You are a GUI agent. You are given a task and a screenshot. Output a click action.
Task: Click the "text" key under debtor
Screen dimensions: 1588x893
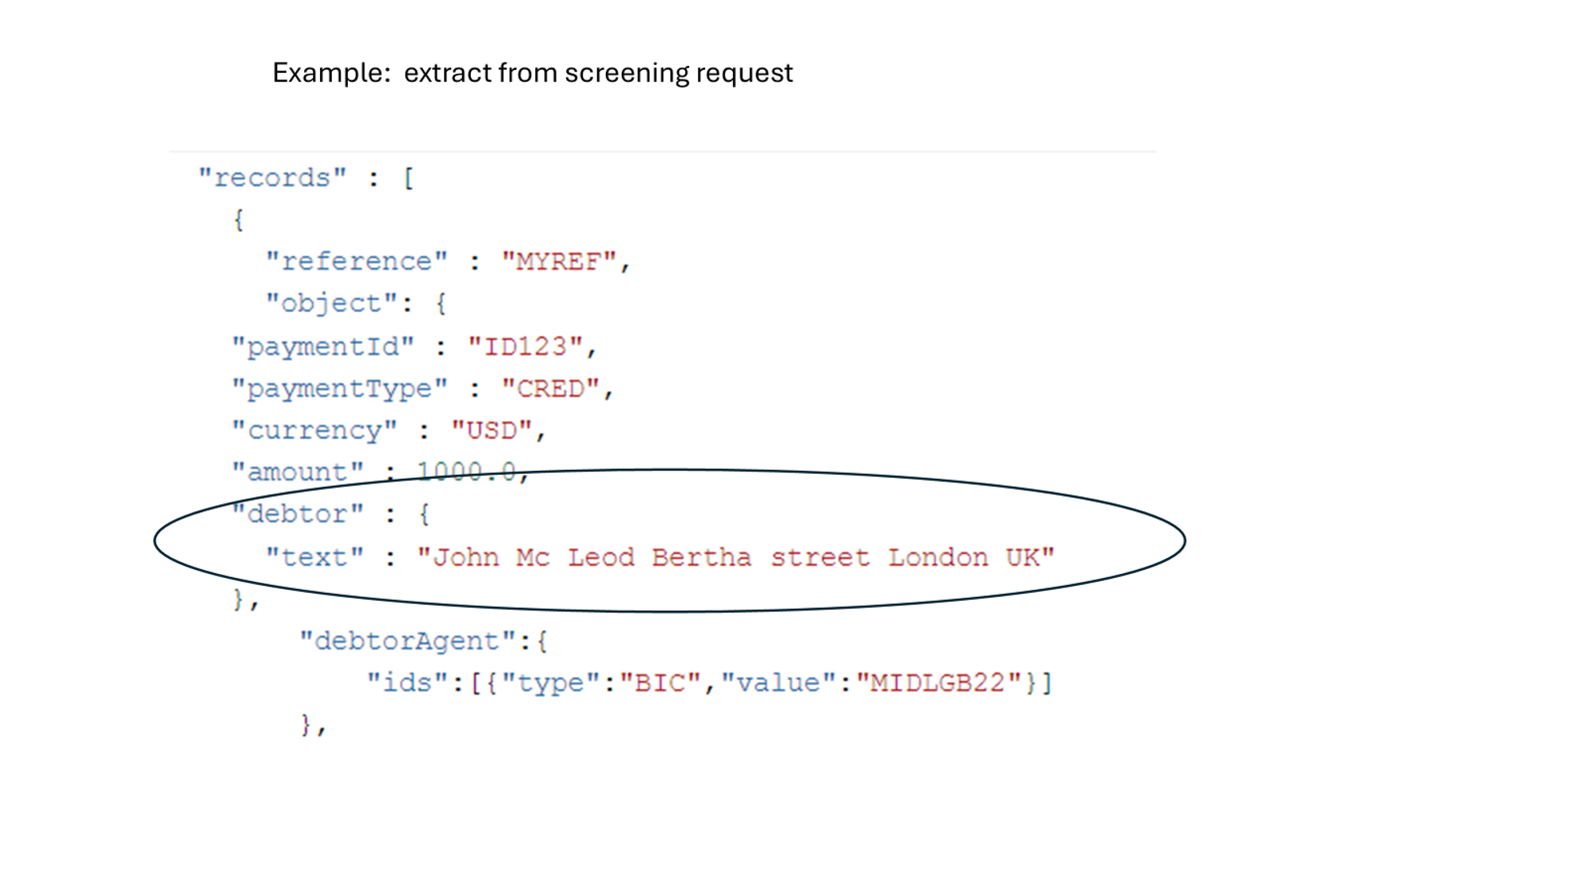click(314, 557)
